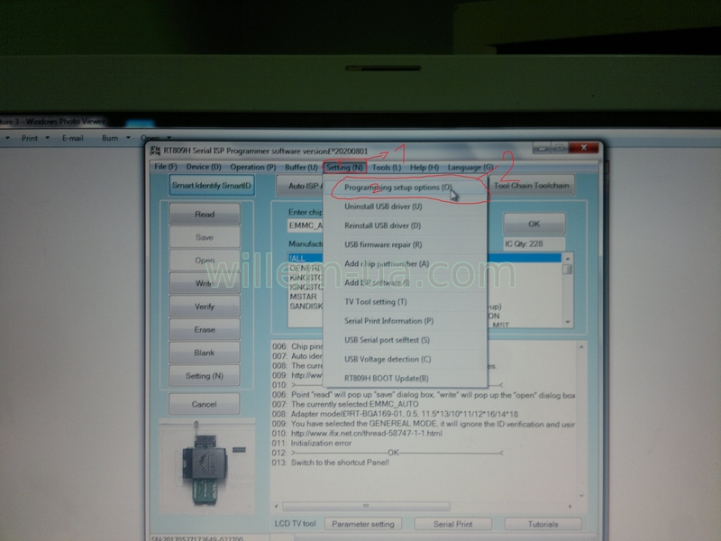Click the log panel scroll-up arrow

click(581, 347)
